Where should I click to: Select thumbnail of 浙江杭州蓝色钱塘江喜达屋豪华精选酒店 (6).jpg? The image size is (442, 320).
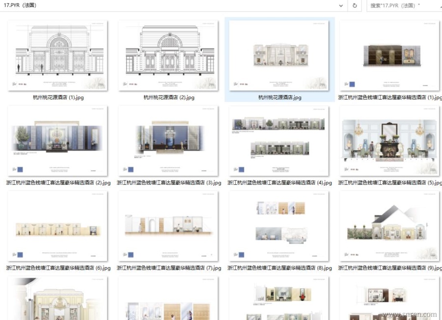[x=58, y=226]
